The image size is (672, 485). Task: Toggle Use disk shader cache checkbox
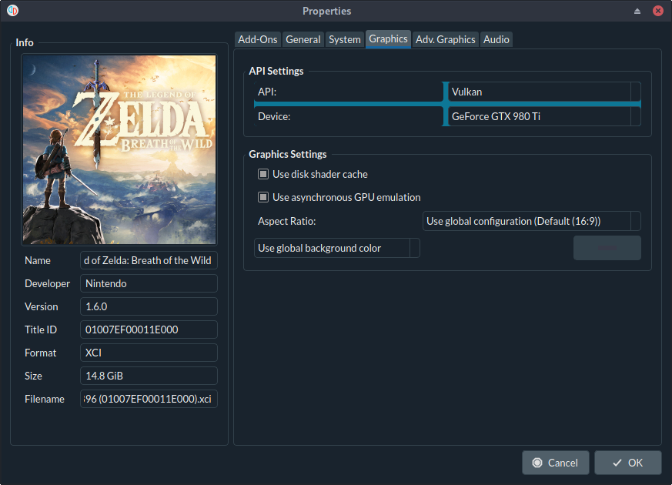[x=263, y=174]
